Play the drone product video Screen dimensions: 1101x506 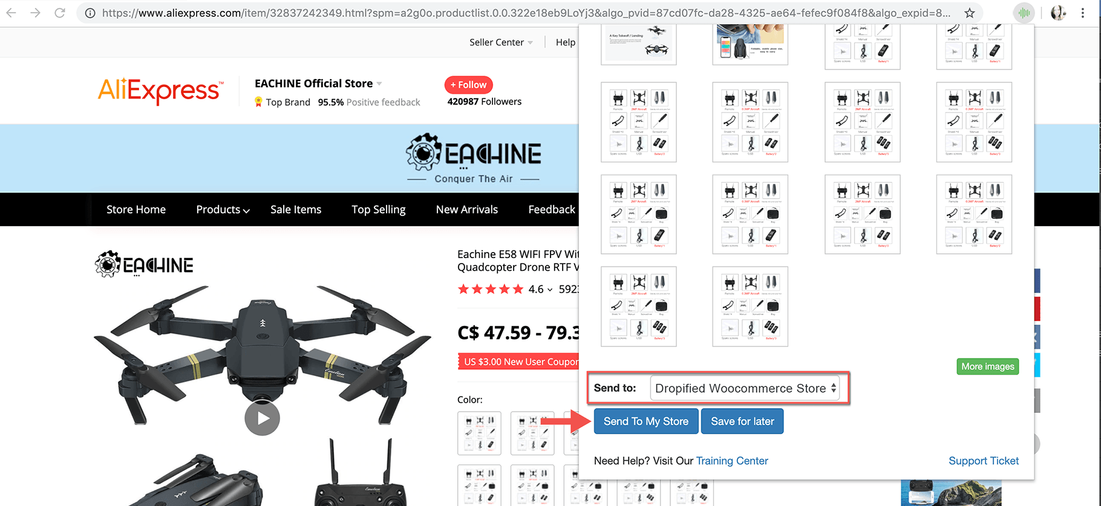click(262, 418)
